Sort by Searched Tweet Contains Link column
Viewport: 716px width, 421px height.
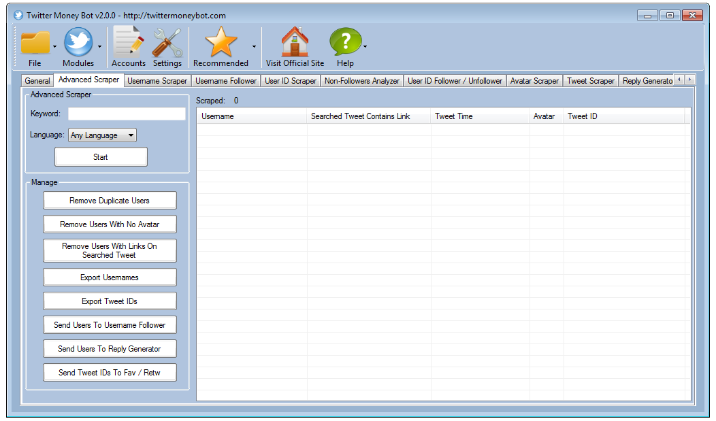point(369,116)
